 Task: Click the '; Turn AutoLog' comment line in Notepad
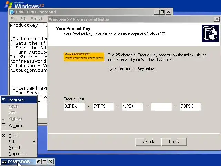29,52
